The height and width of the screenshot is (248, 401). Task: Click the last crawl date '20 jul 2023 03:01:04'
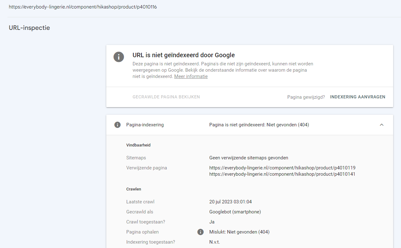[230, 202]
